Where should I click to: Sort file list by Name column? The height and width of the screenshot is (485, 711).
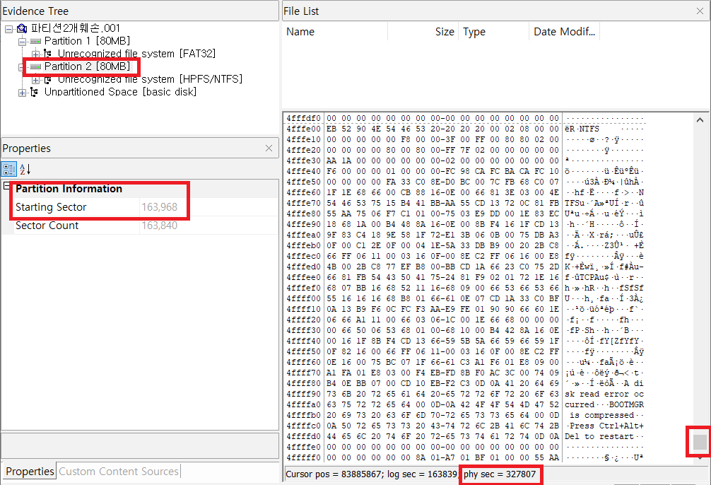point(300,32)
